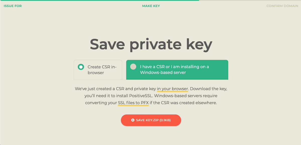Open the "SSL files to PFX" link
The image size is (301, 145).
click(x=133, y=103)
